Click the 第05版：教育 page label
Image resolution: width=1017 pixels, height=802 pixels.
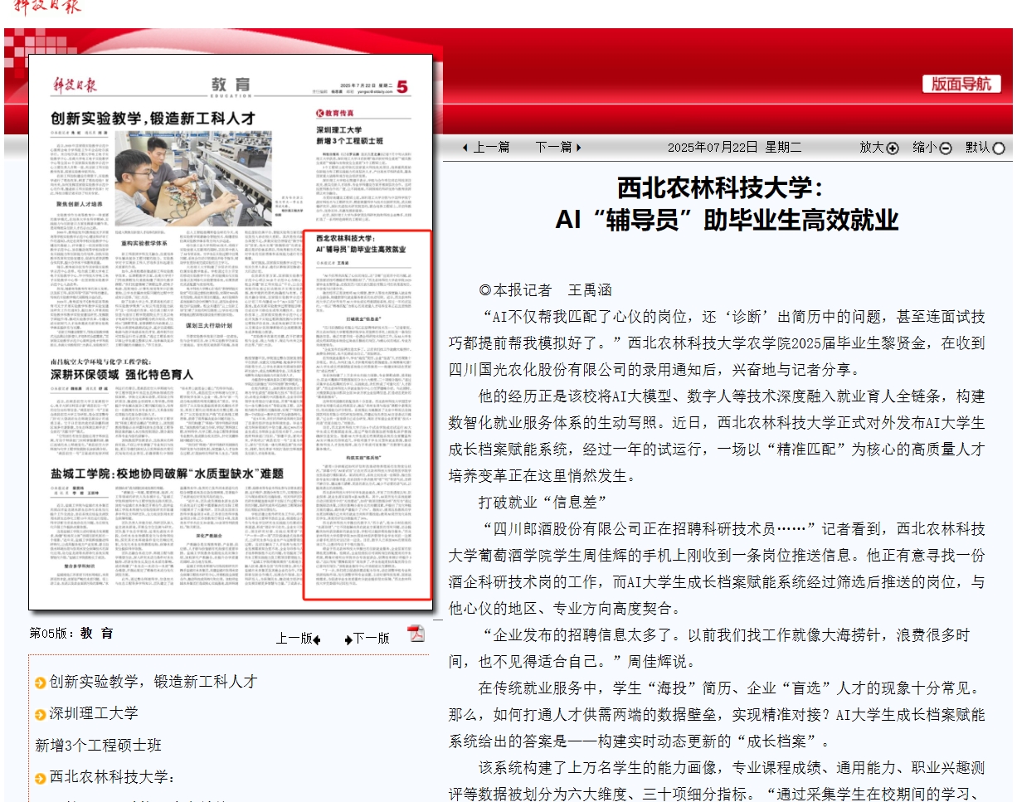coord(71,633)
